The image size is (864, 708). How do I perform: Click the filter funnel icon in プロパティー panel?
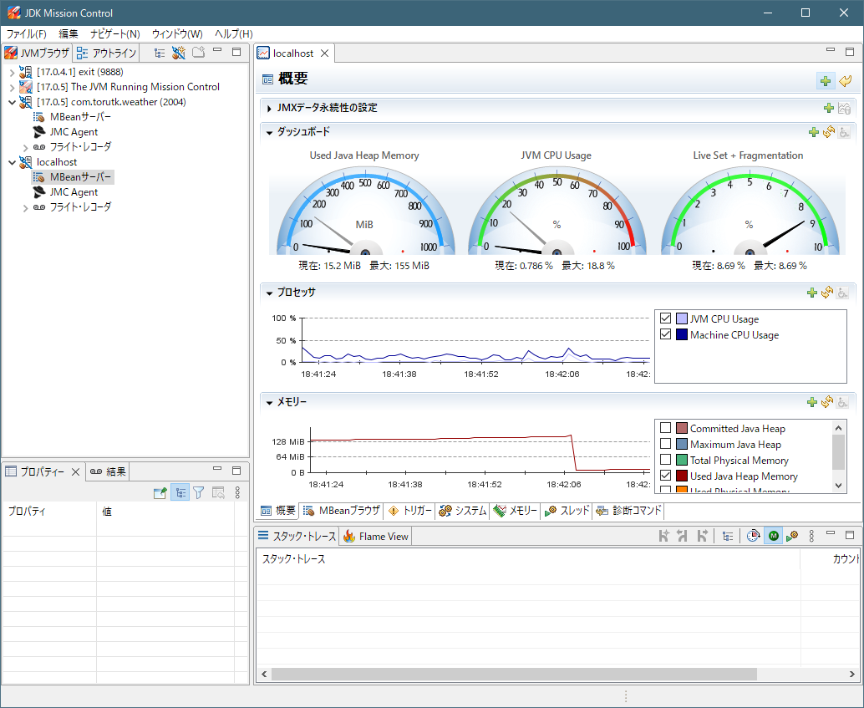pos(199,493)
